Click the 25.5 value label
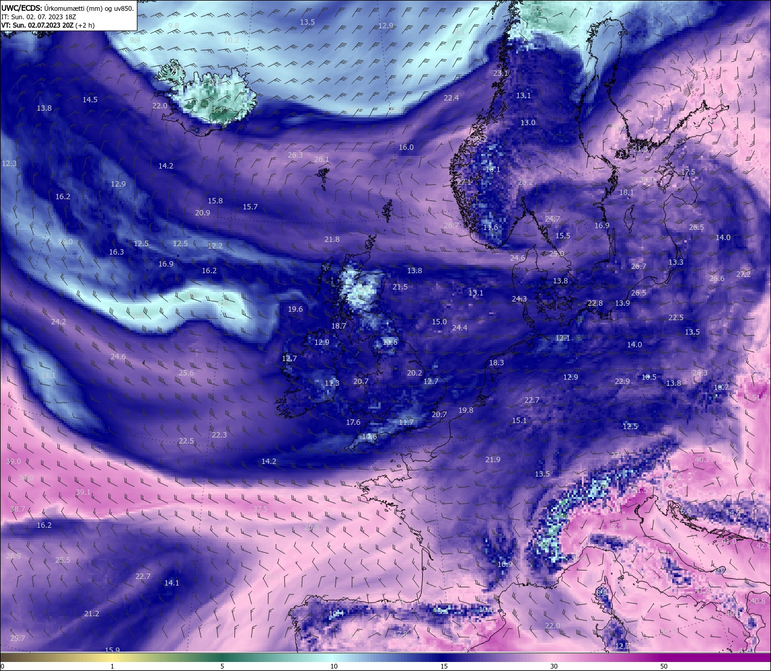 [63, 560]
